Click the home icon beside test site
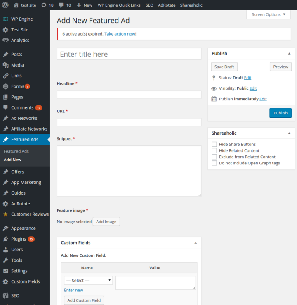297x305 pixels. [x=16, y=5]
